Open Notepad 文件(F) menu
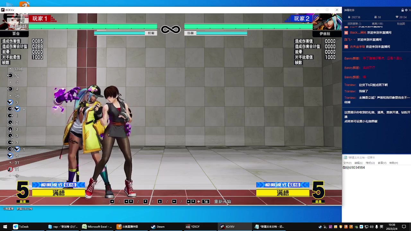Screen dimensions: 411x231 [347, 163]
